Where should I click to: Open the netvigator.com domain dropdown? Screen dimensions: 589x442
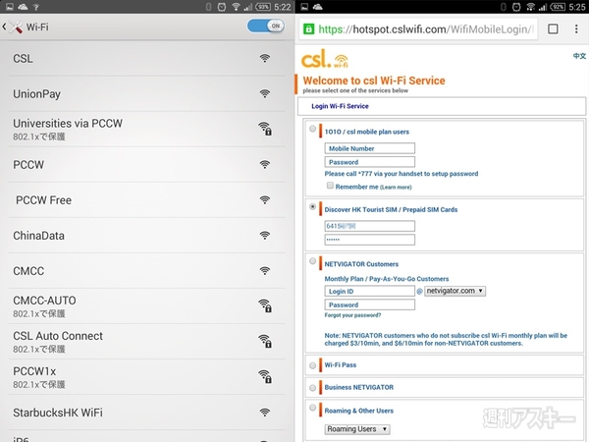click(455, 291)
